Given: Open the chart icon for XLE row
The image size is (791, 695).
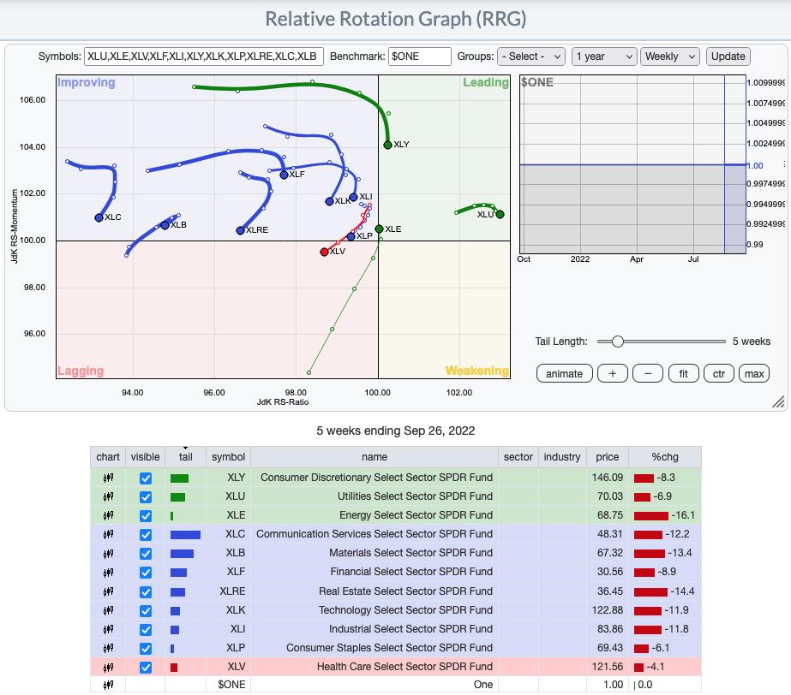Looking at the screenshot, I should pyautogui.click(x=108, y=515).
